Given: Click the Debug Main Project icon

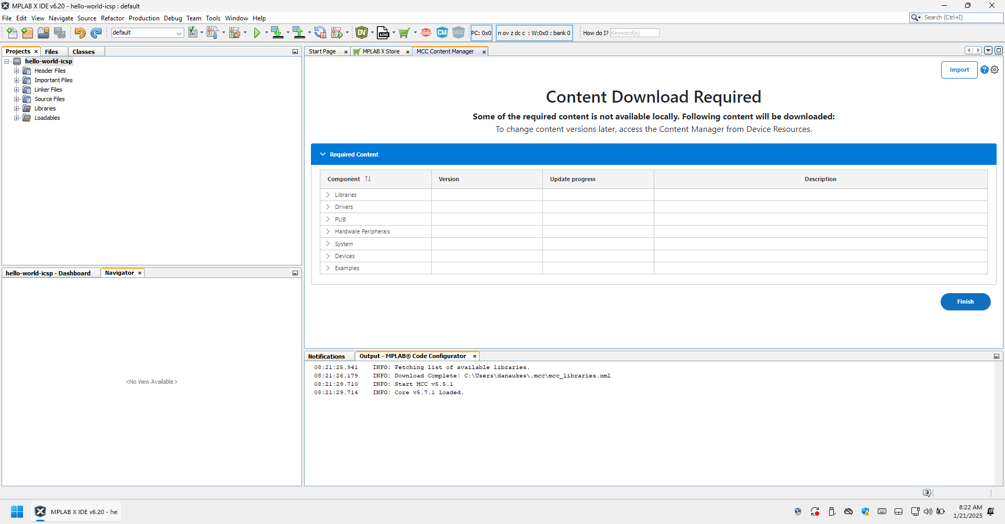Looking at the screenshot, I should [x=337, y=33].
